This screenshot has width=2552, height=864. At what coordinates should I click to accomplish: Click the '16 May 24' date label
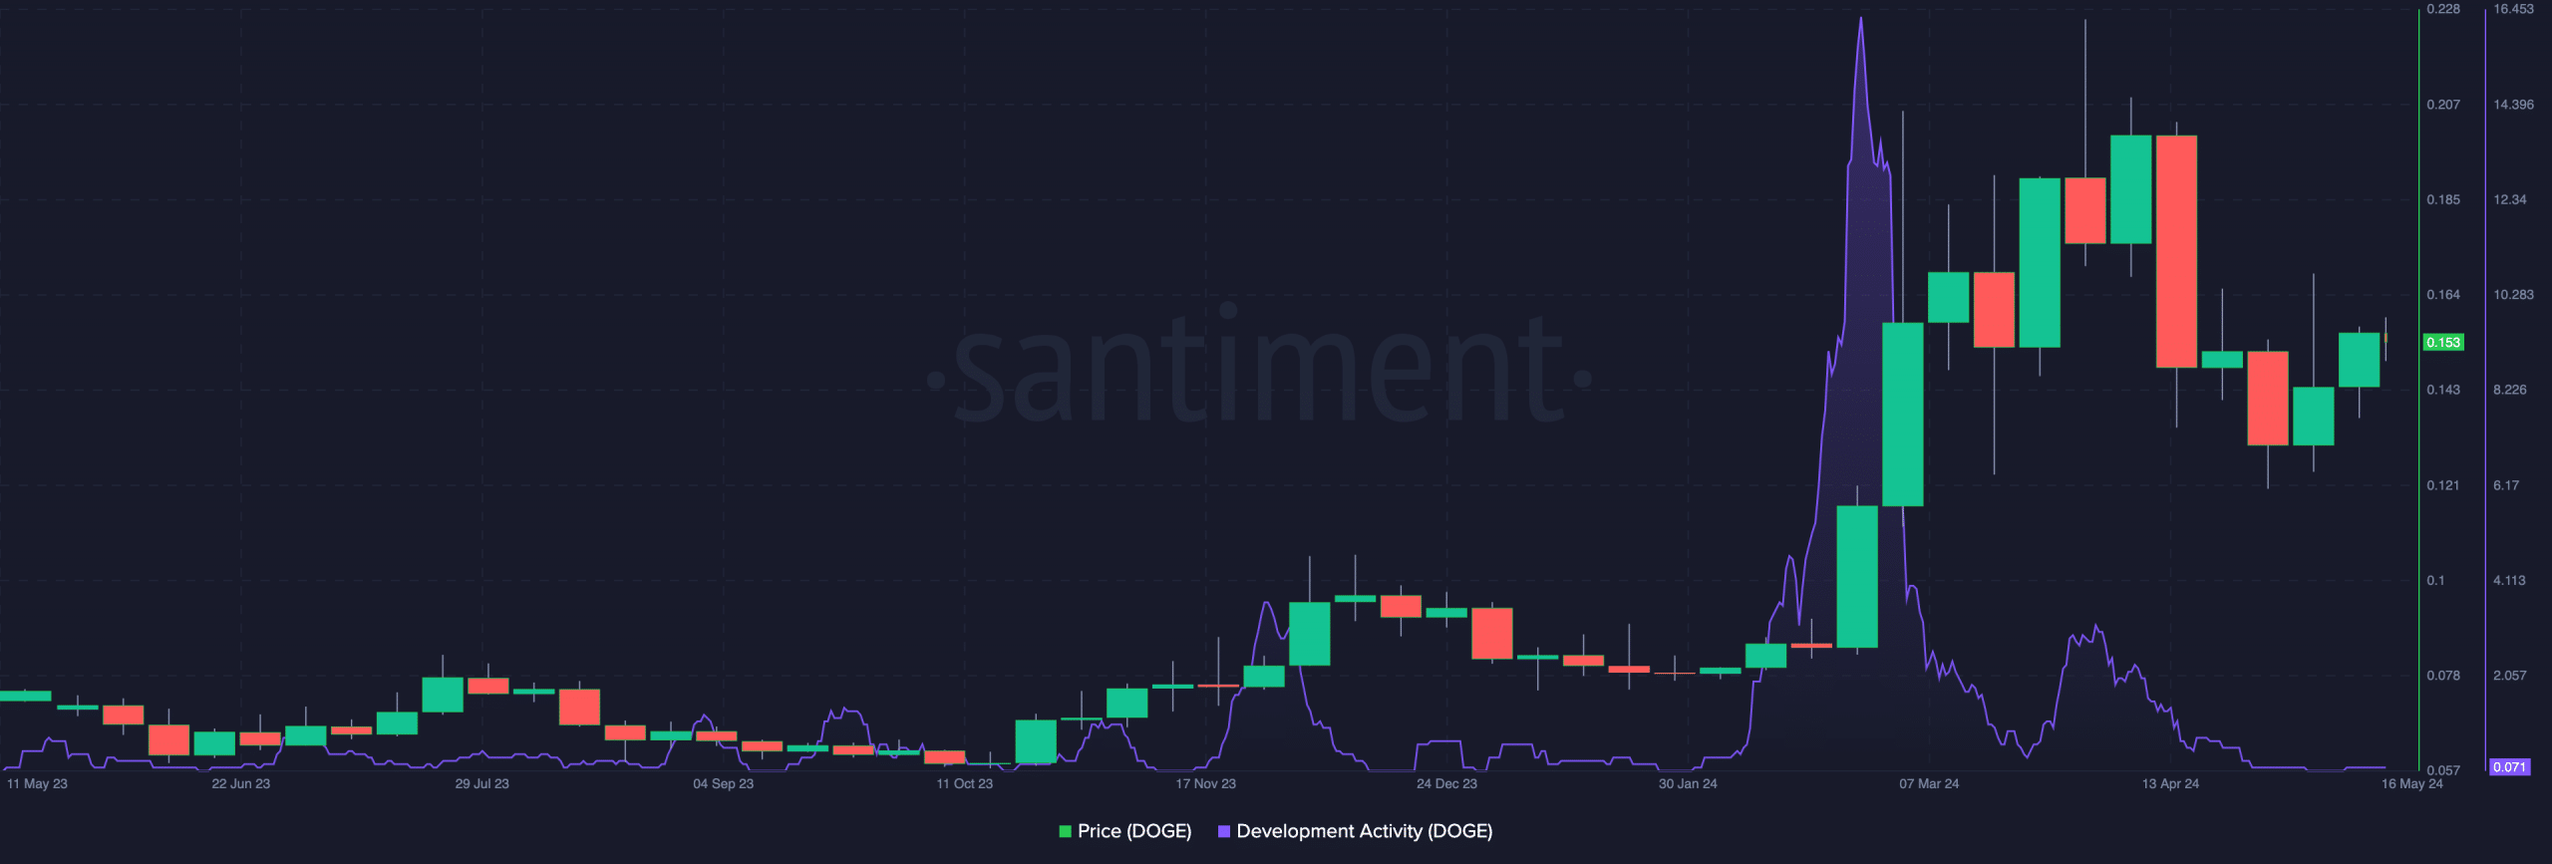[2412, 784]
